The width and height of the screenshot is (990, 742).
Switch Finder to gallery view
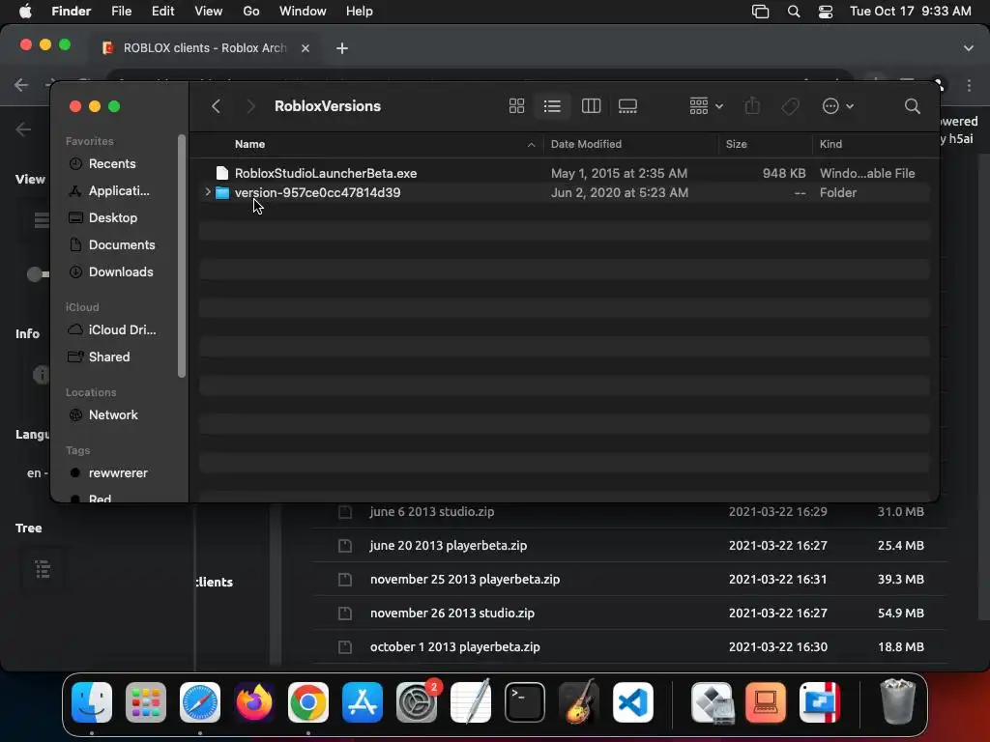(x=627, y=106)
